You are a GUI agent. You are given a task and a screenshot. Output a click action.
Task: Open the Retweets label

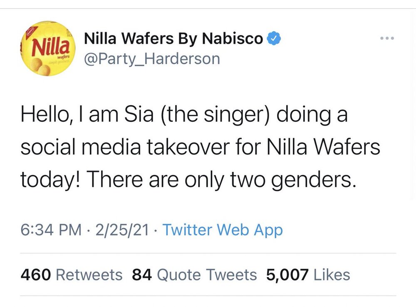(x=89, y=275)
